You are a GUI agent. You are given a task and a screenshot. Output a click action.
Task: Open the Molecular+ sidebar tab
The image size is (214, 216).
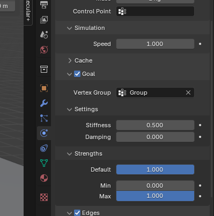pyautogui.click(x=28, y=12)
